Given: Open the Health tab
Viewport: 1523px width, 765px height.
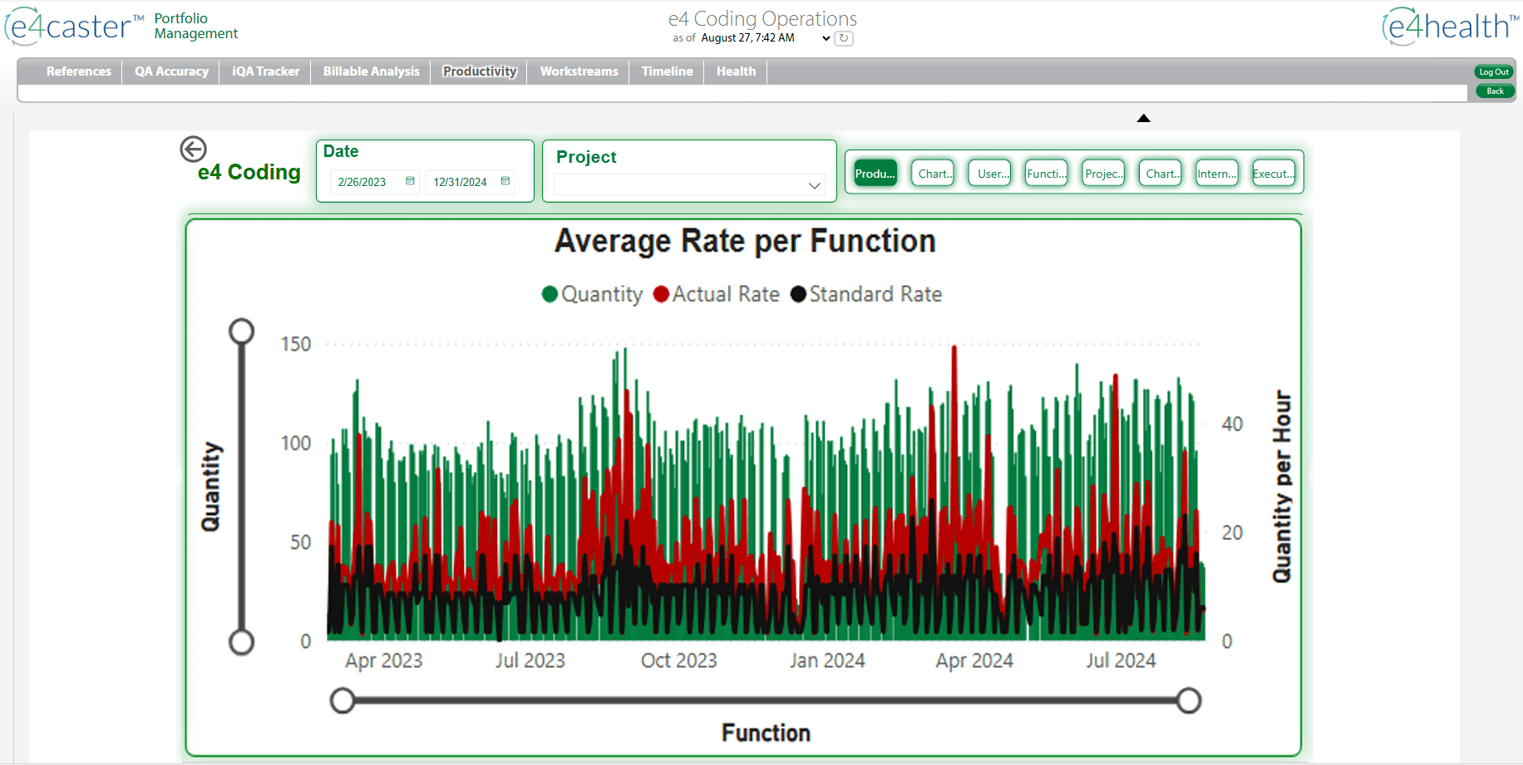Looking at the screenshot, I should pyautogui.click(x=737, y=71).
